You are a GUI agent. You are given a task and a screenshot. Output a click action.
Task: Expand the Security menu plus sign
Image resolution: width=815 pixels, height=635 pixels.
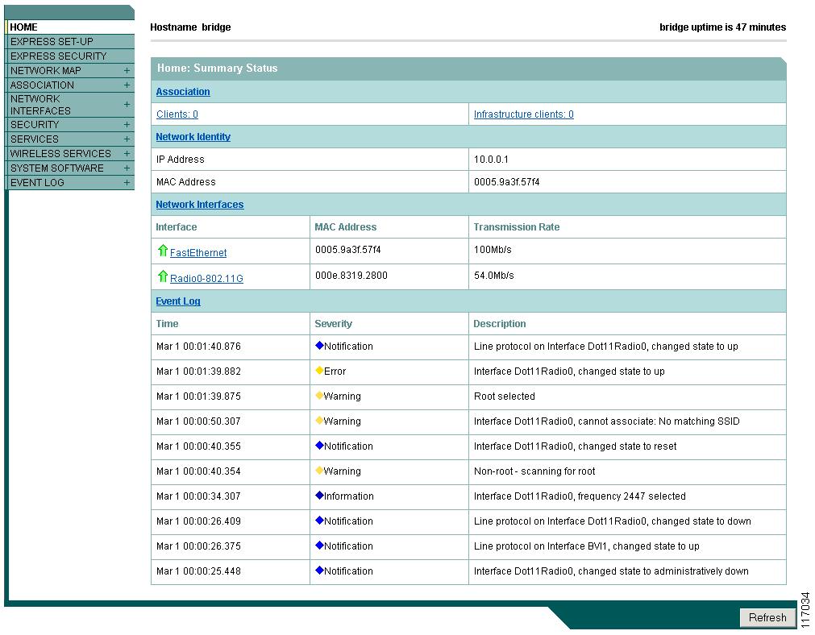click(x=127, y=124)
